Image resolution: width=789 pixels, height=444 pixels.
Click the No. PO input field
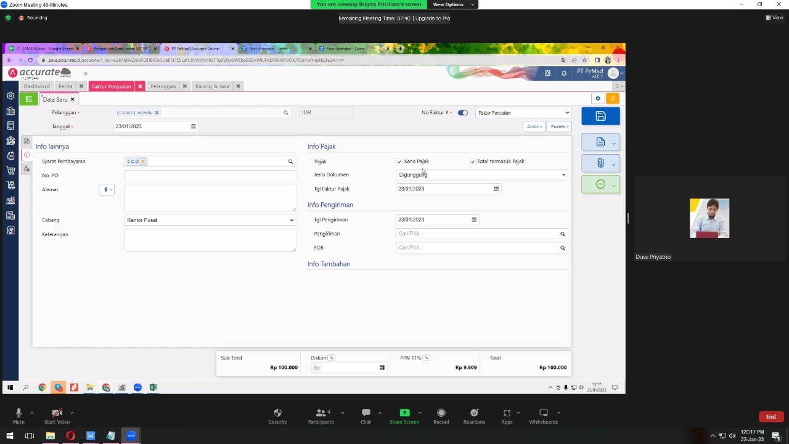pyautogui.click(x=210, y=176)
